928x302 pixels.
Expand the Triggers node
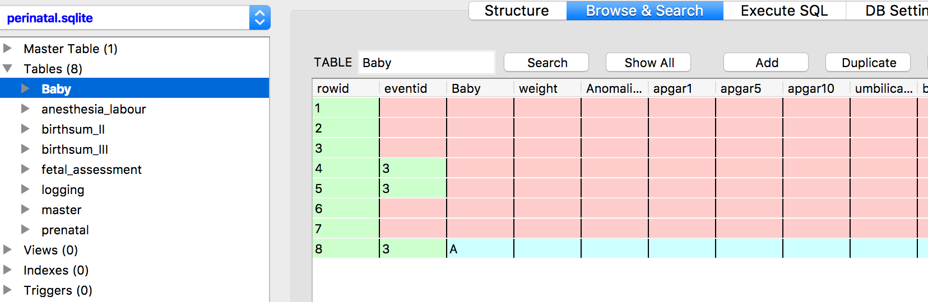(x=8, y=290)
